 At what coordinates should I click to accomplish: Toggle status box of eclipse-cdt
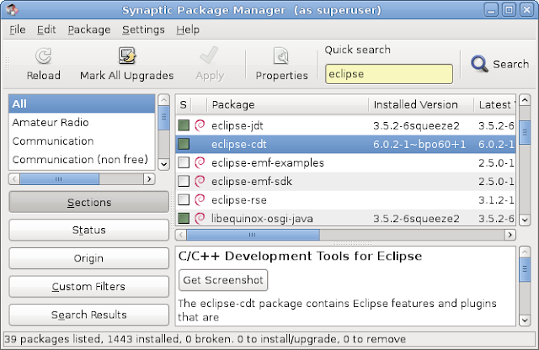[184, 144]
